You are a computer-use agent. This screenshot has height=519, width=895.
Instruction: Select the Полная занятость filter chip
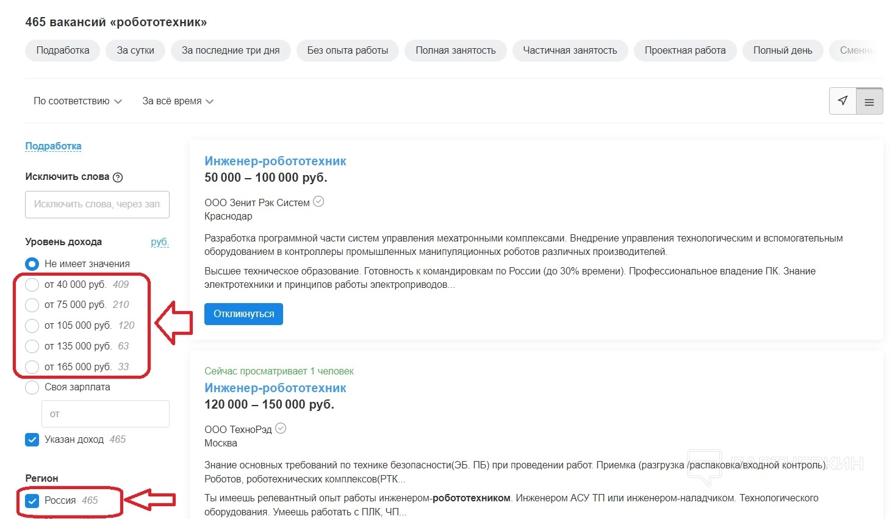coord(455,51)
